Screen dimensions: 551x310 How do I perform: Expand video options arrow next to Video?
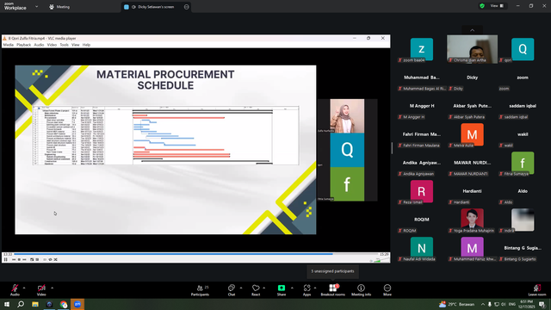coord(52,288)
